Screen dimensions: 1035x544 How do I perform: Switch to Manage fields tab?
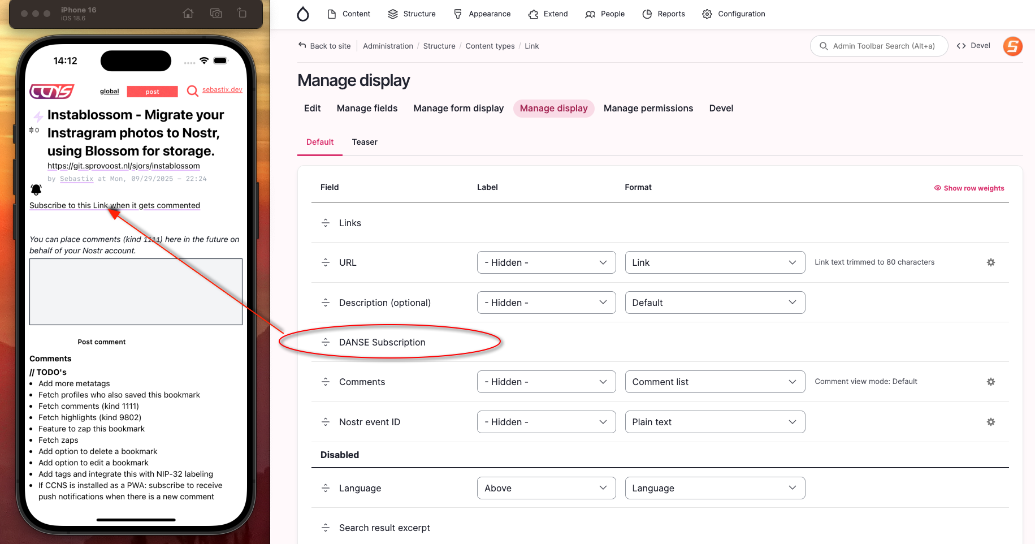click(x=367, y=109)
